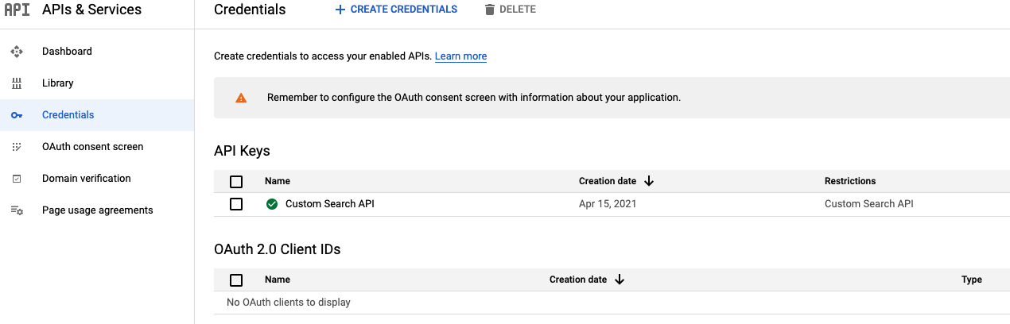
Task: Open the Custom Search API key name
Action: coord(329,204)
